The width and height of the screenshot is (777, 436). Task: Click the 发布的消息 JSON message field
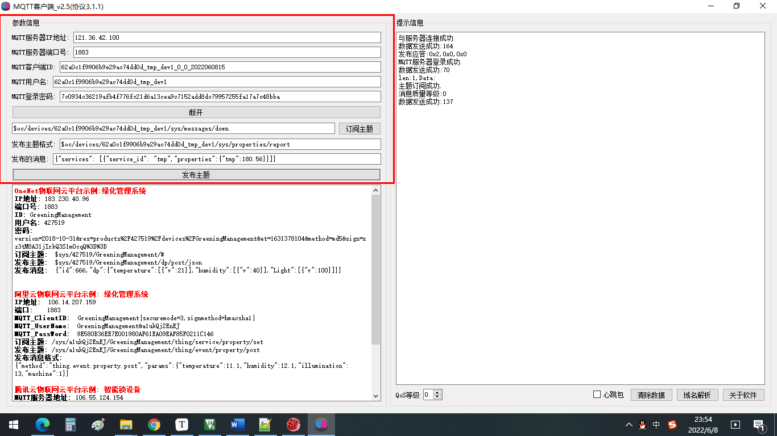[217, 159]
